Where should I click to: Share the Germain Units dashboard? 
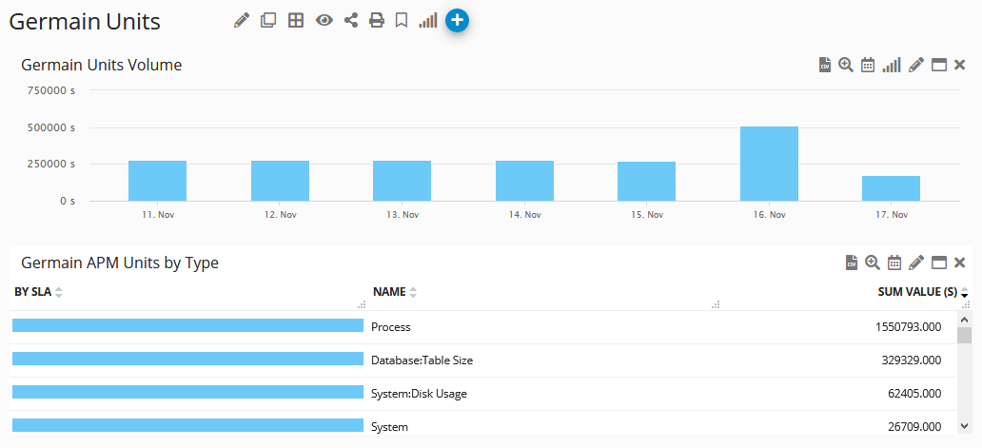(351, 20)
